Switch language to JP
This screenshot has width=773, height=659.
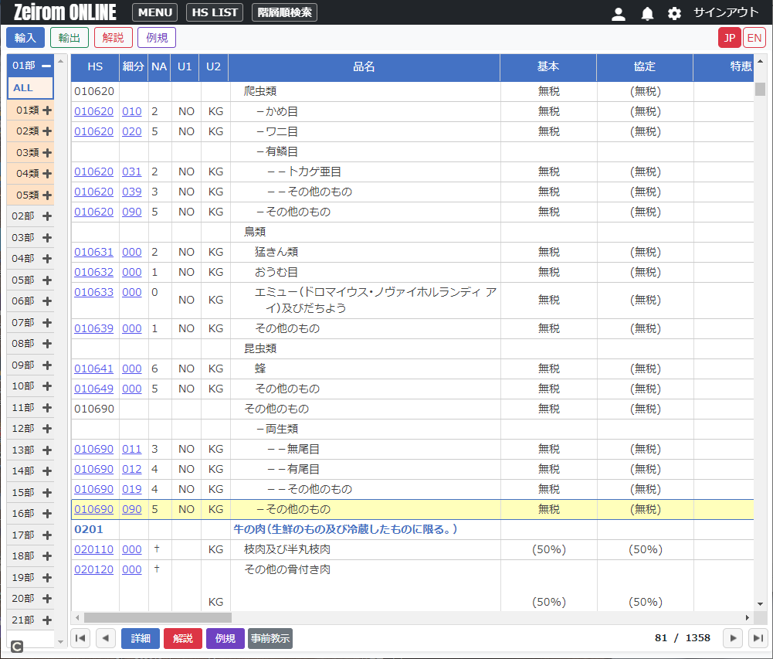[729, 38]
